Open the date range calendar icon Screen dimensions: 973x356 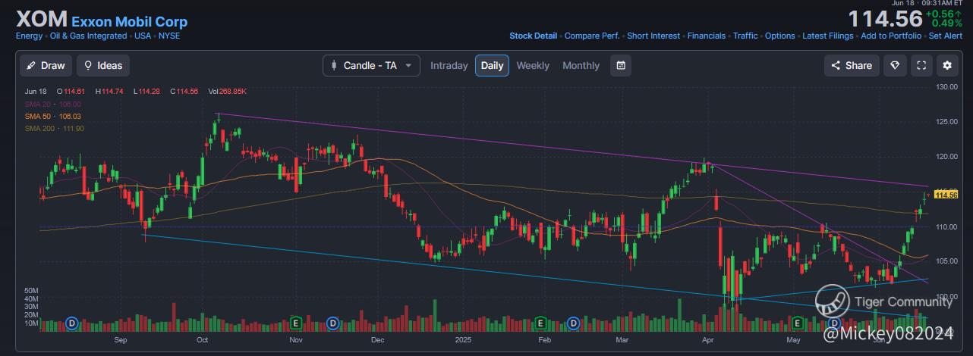point(621,65)
